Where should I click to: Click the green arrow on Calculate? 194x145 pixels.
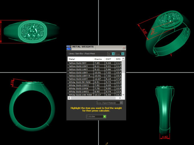coord(105,116)
